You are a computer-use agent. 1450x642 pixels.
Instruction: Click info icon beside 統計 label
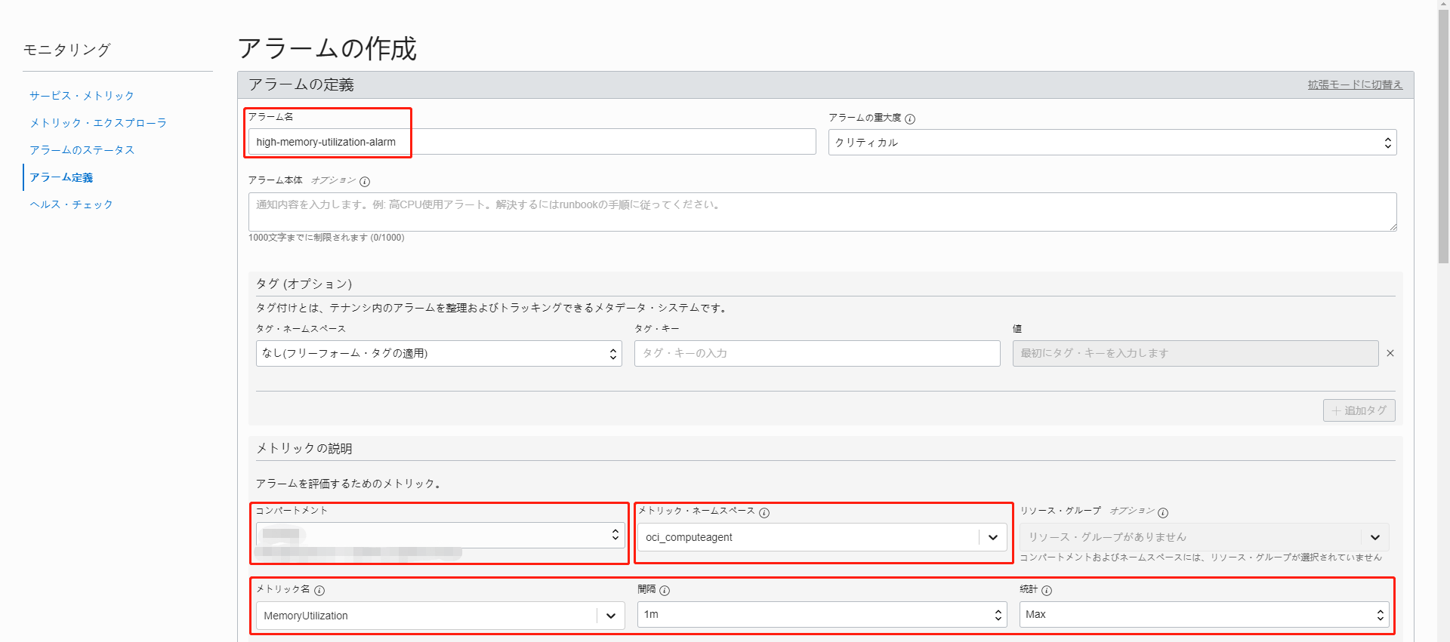click(1047, 591)
